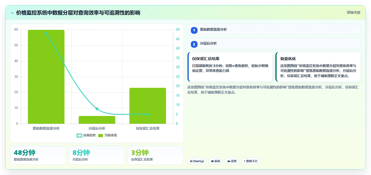This screenshot has width=371, height=175.
Task: Toggle the 当前表现 green legend swatch
Action: tap(101, 135)
